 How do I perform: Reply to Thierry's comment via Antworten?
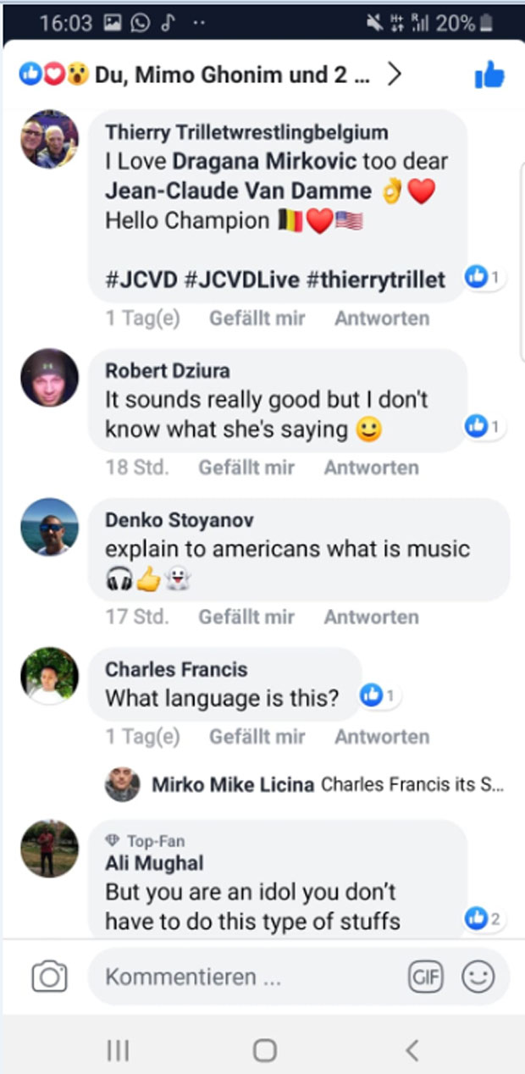click(x=382, y=318)
